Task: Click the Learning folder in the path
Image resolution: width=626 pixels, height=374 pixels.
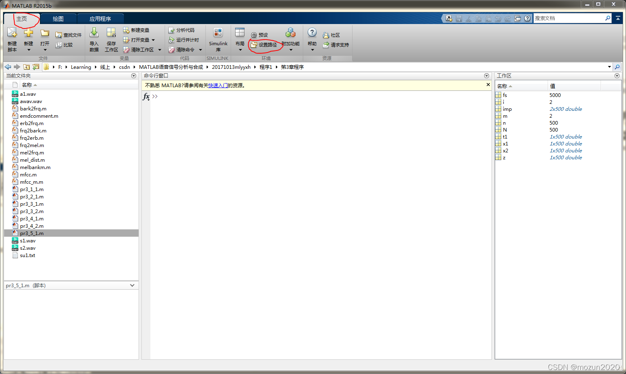Action: tap(81, 67)
